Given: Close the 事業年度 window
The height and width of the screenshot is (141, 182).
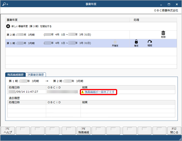Looking at the screenshot, I should [177, 4].
